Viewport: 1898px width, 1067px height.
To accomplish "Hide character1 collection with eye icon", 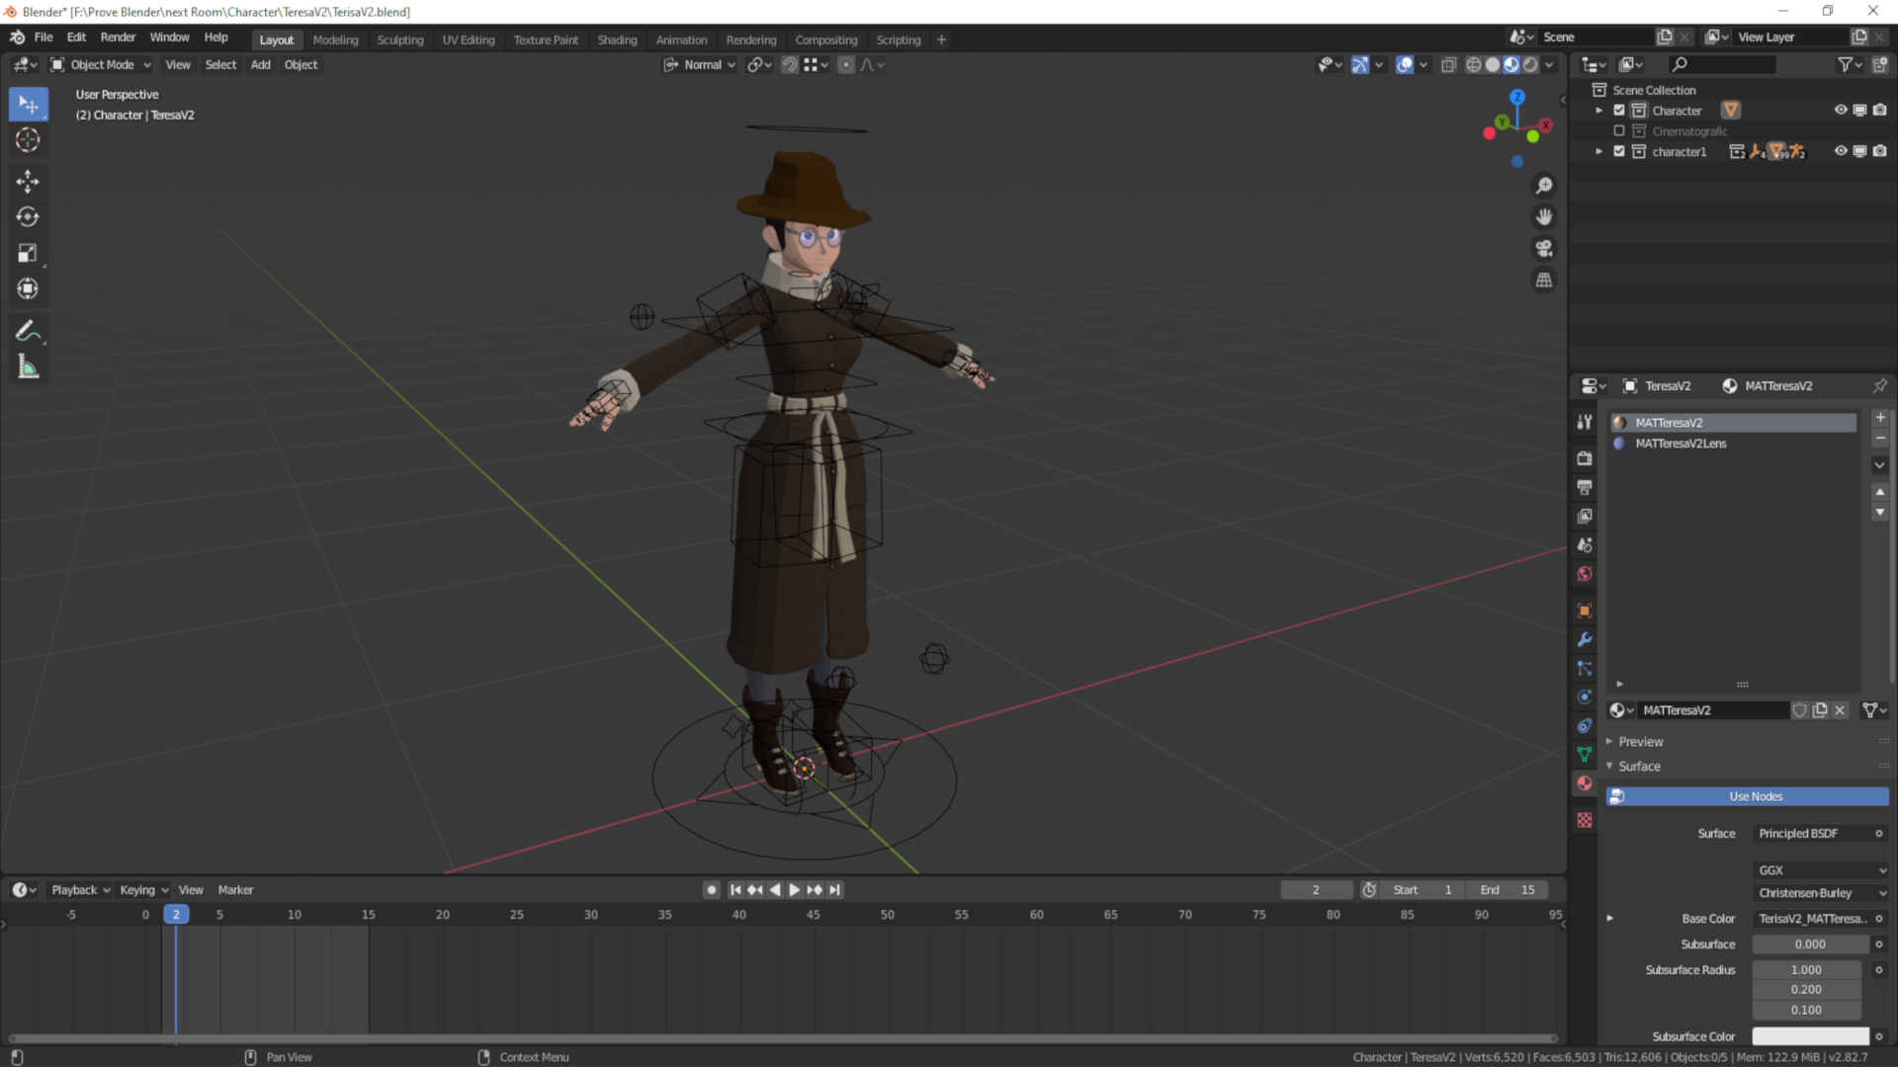I will [1841, 151].
